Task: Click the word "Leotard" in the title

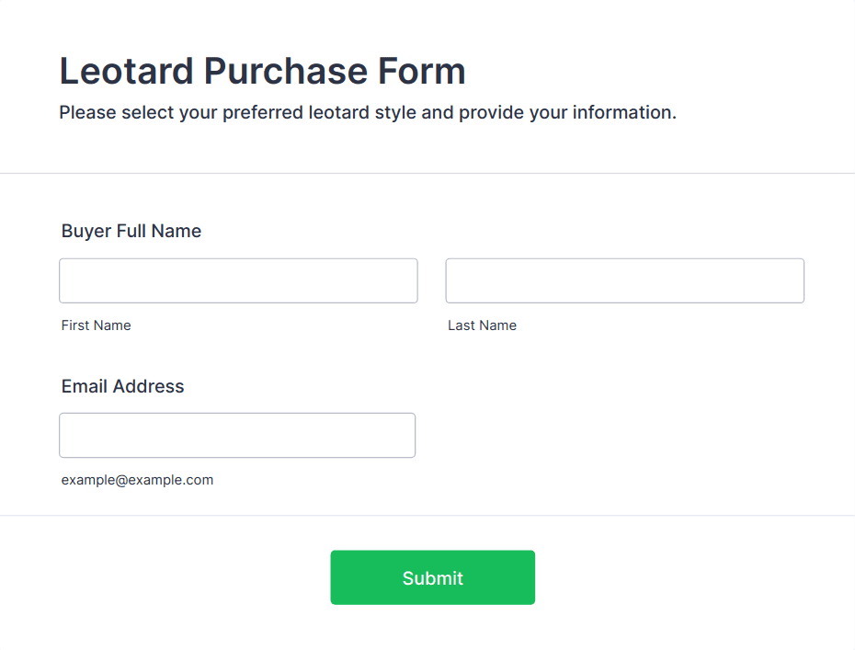Action: point(127,71)
